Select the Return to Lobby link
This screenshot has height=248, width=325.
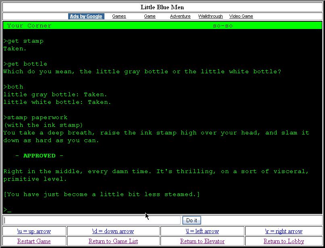(283, 241)
